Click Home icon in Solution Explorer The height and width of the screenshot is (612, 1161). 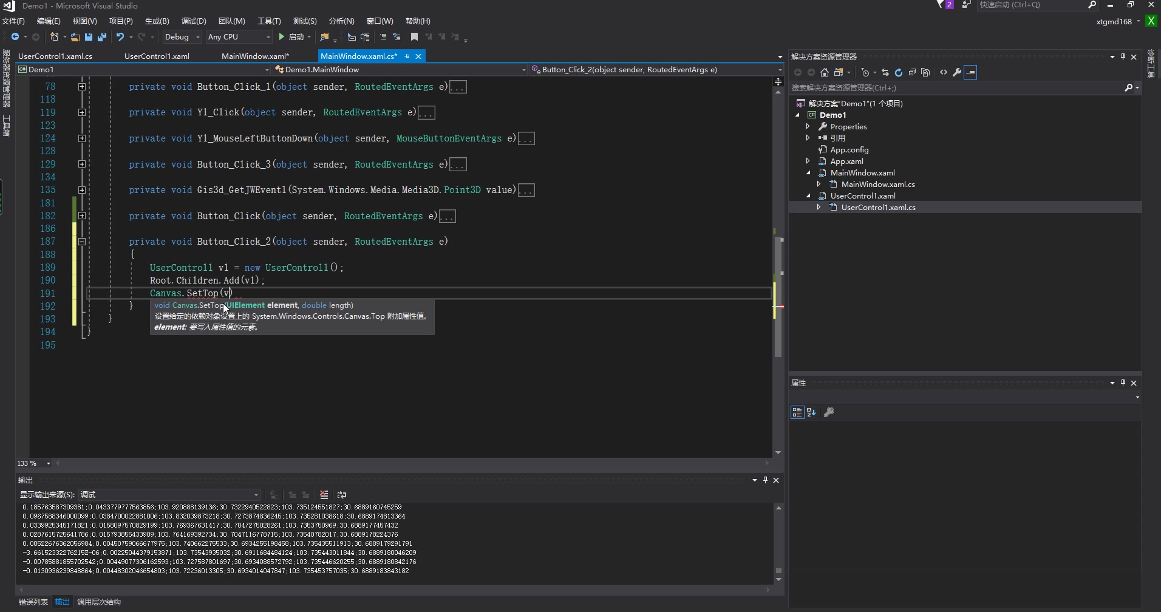coord(824,72)
